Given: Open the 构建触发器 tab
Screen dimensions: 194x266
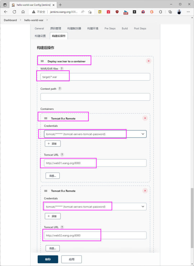Looking at the screenshot, I should click(x=74, y=28).
